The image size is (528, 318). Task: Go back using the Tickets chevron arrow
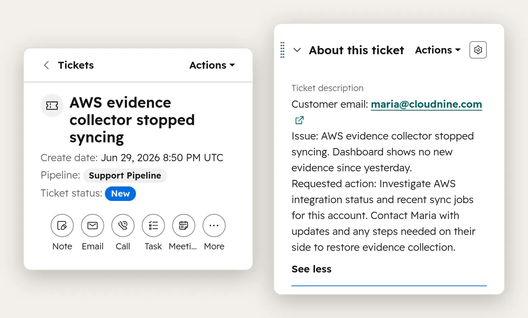tap(46, 65)
